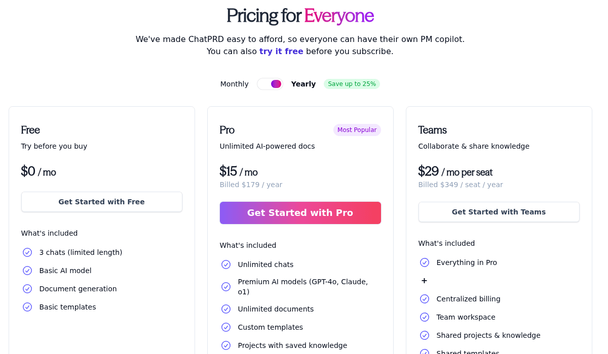Image resolution: width=608 pixels, height=354 pixels.
Task: Click the checkmark beside "3 chats (limited length)"
Action: tap(27, 252)
